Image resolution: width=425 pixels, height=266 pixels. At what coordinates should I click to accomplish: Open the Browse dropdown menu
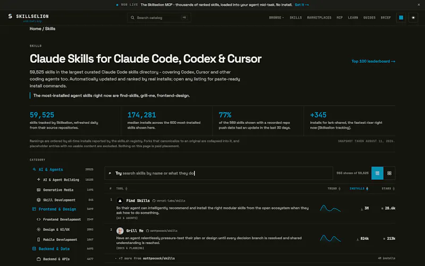click(276, 18)
